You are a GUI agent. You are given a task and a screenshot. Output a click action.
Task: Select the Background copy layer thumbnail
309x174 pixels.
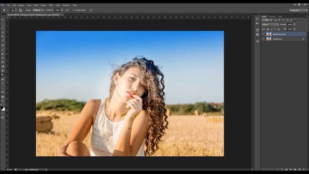(269, 34)
